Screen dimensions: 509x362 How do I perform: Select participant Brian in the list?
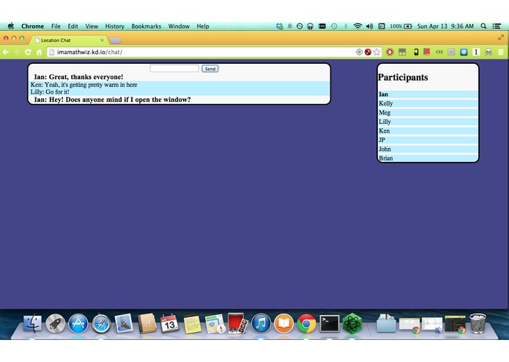pos(428,158)
